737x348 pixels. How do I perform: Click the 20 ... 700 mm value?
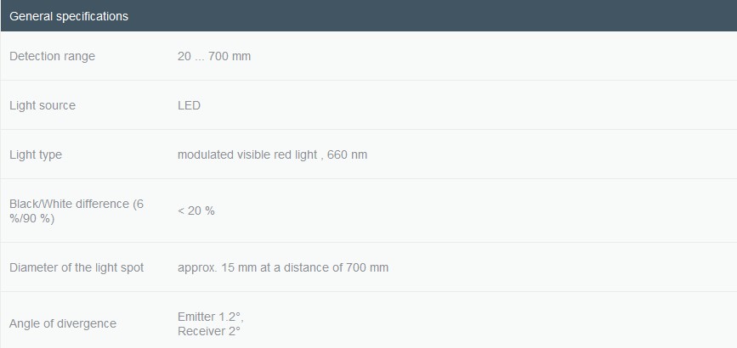pos(214,56)
